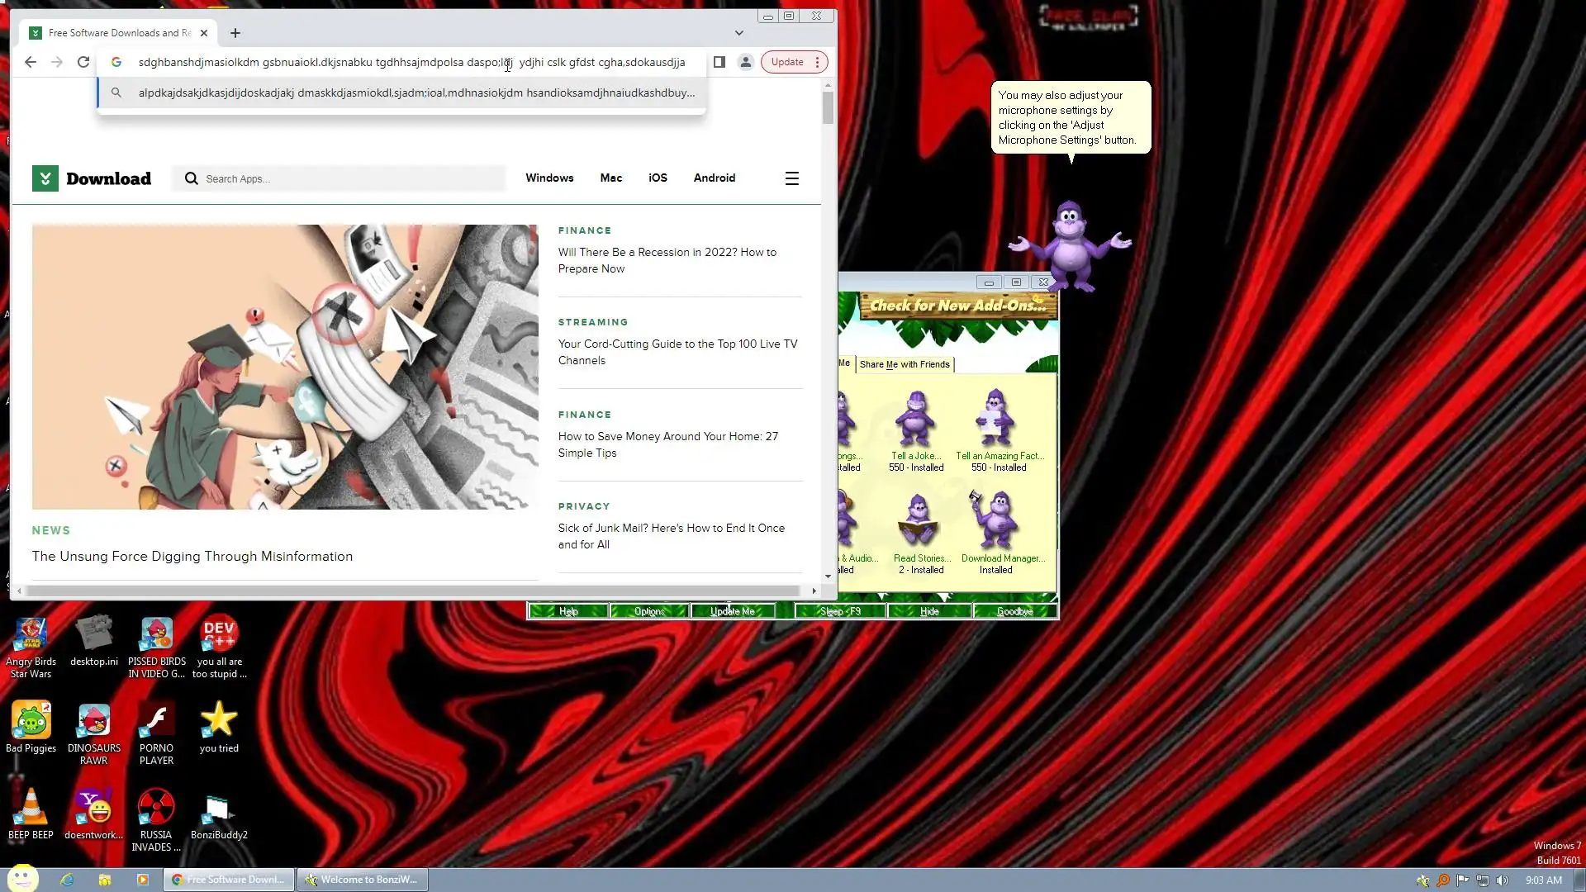The image size is (1586, 892).
Task: Open the Chrome profile avatar icon
Action: coord(745,62)
